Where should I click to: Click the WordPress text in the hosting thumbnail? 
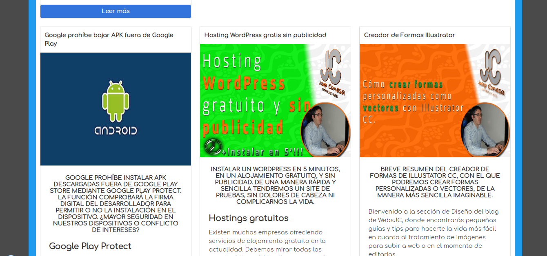[x=244, y=83]
